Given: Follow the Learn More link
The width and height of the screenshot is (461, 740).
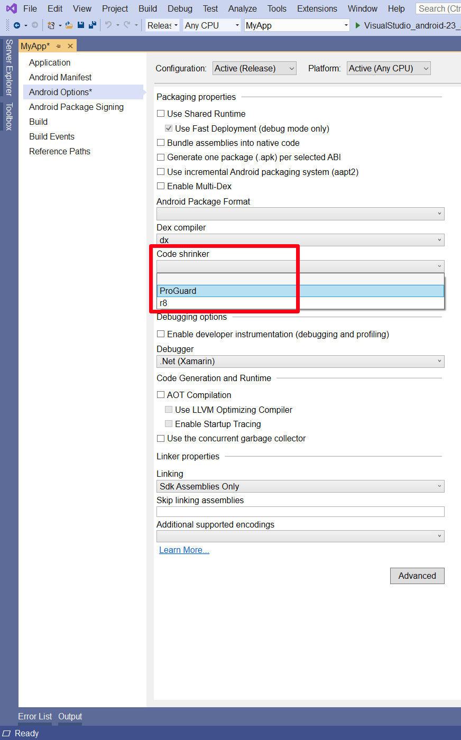Looking at the screenshot, I should (x=184, y=550).
